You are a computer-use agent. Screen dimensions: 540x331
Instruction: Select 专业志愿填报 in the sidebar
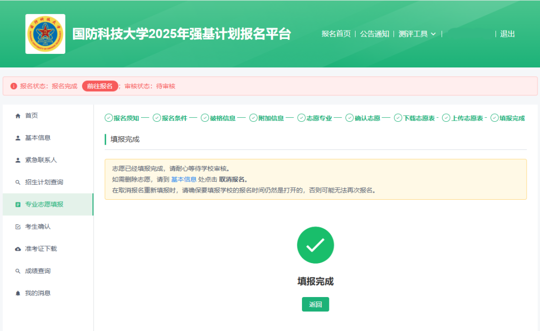pyautogui.click(x=48, y=205)
